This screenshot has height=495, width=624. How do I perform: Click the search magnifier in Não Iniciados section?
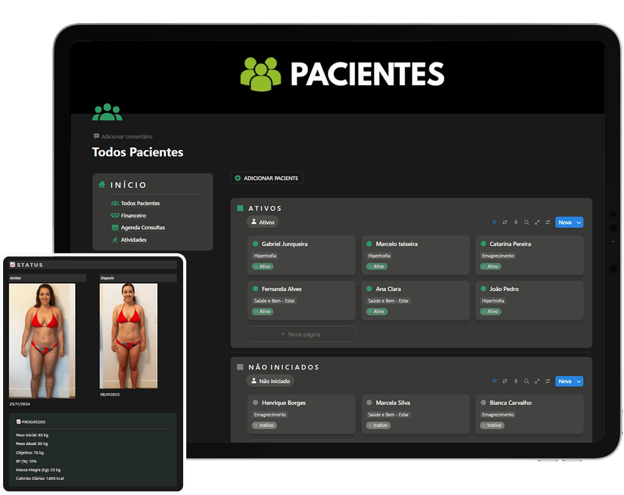tap(527, 381)
